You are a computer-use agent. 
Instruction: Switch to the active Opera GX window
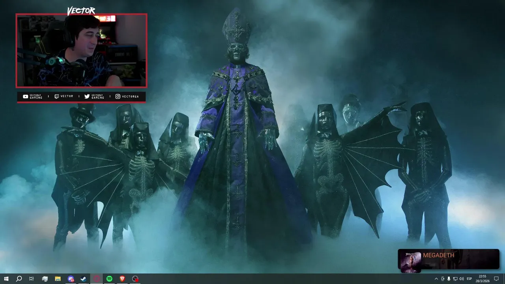click(97, 279)
